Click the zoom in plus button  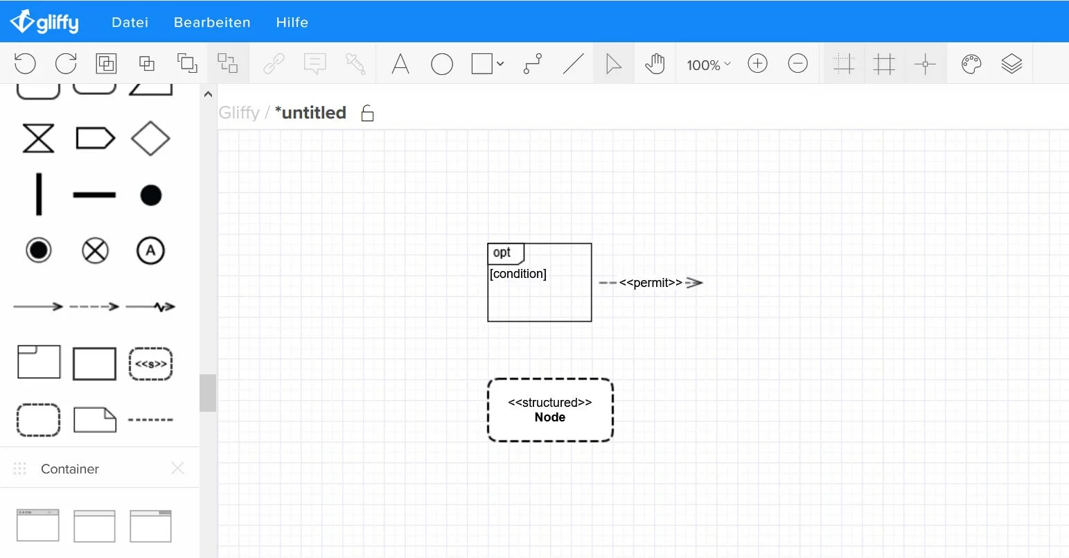[758, 64]
